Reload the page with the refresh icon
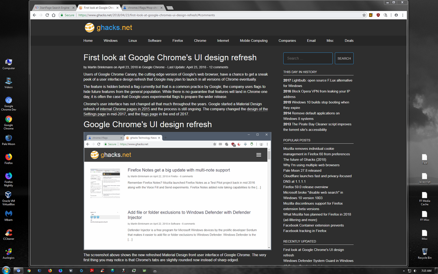438x274 pixels. click(47, 15)
